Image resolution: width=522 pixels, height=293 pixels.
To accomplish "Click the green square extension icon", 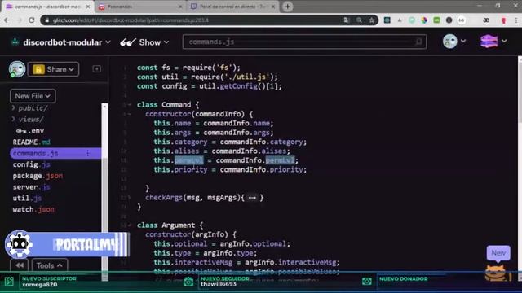I will (x=436, y=20).
